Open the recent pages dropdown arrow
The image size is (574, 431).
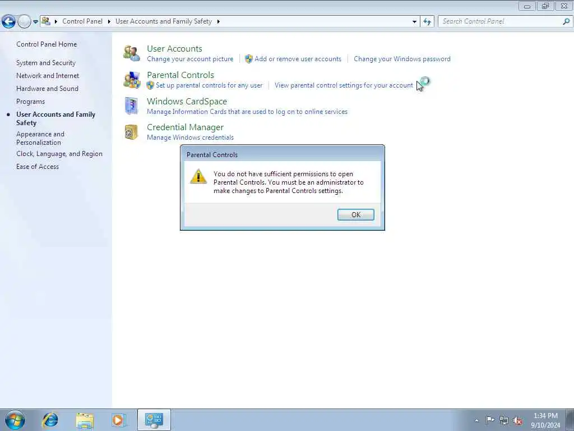35,22
